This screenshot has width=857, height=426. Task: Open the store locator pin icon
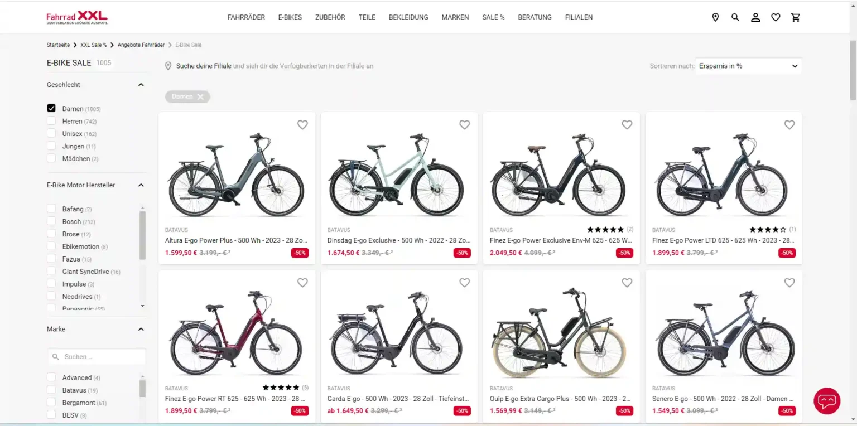715,17
